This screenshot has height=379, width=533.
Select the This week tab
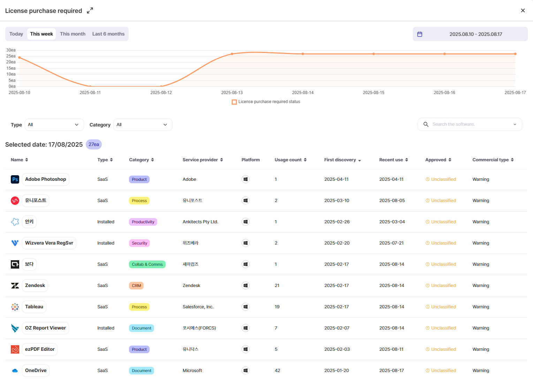pyautogui.click(x=41, y=34)
